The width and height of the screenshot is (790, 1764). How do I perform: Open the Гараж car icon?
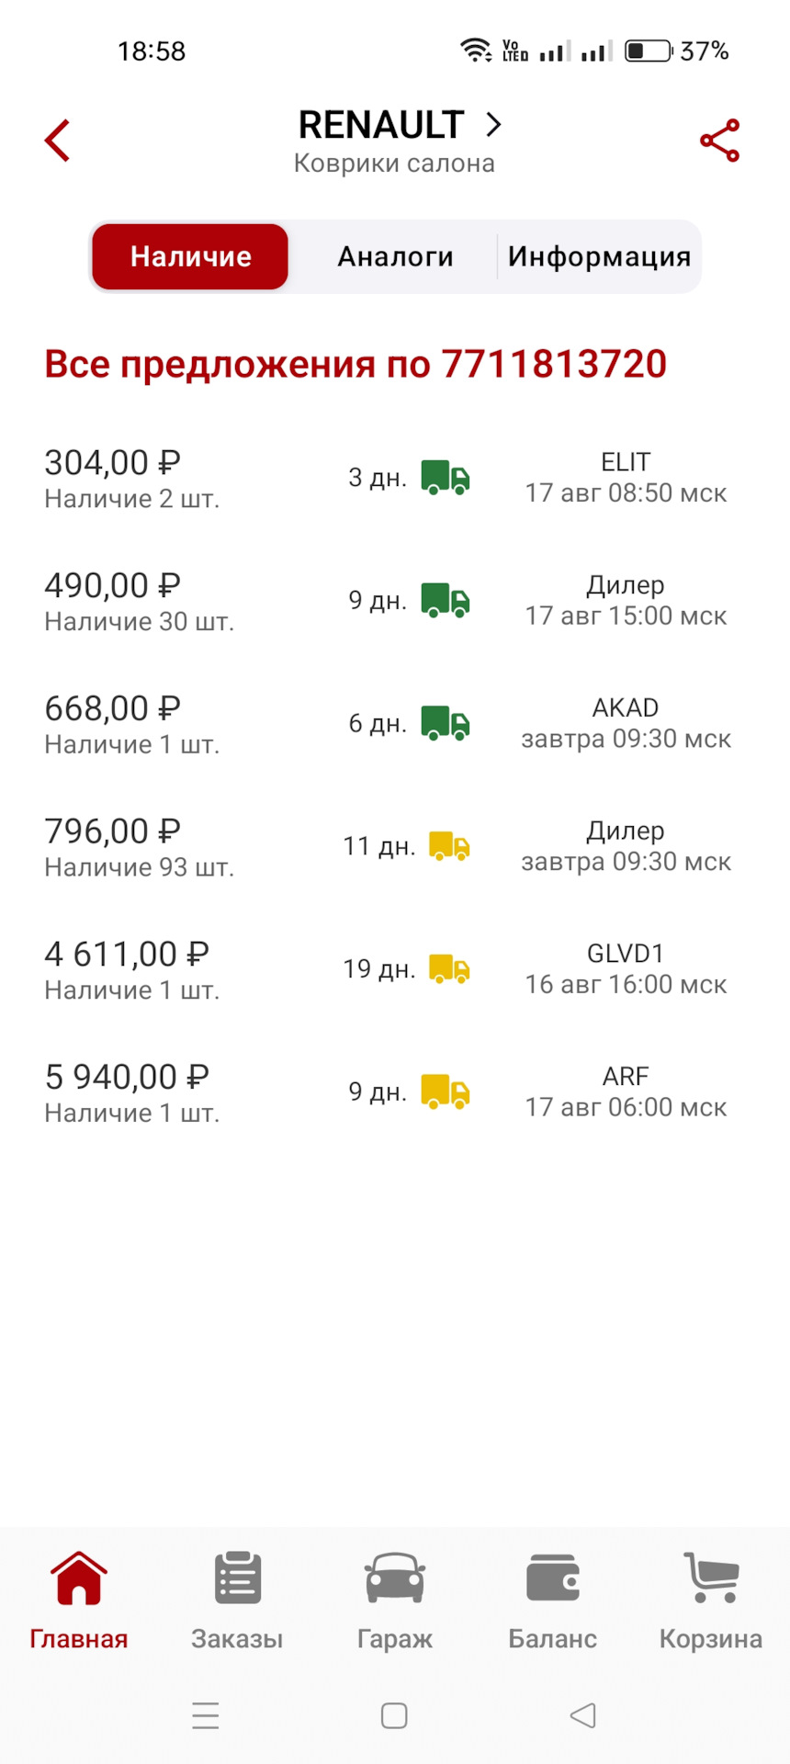pyautogui.click(x=395, y=1578)
